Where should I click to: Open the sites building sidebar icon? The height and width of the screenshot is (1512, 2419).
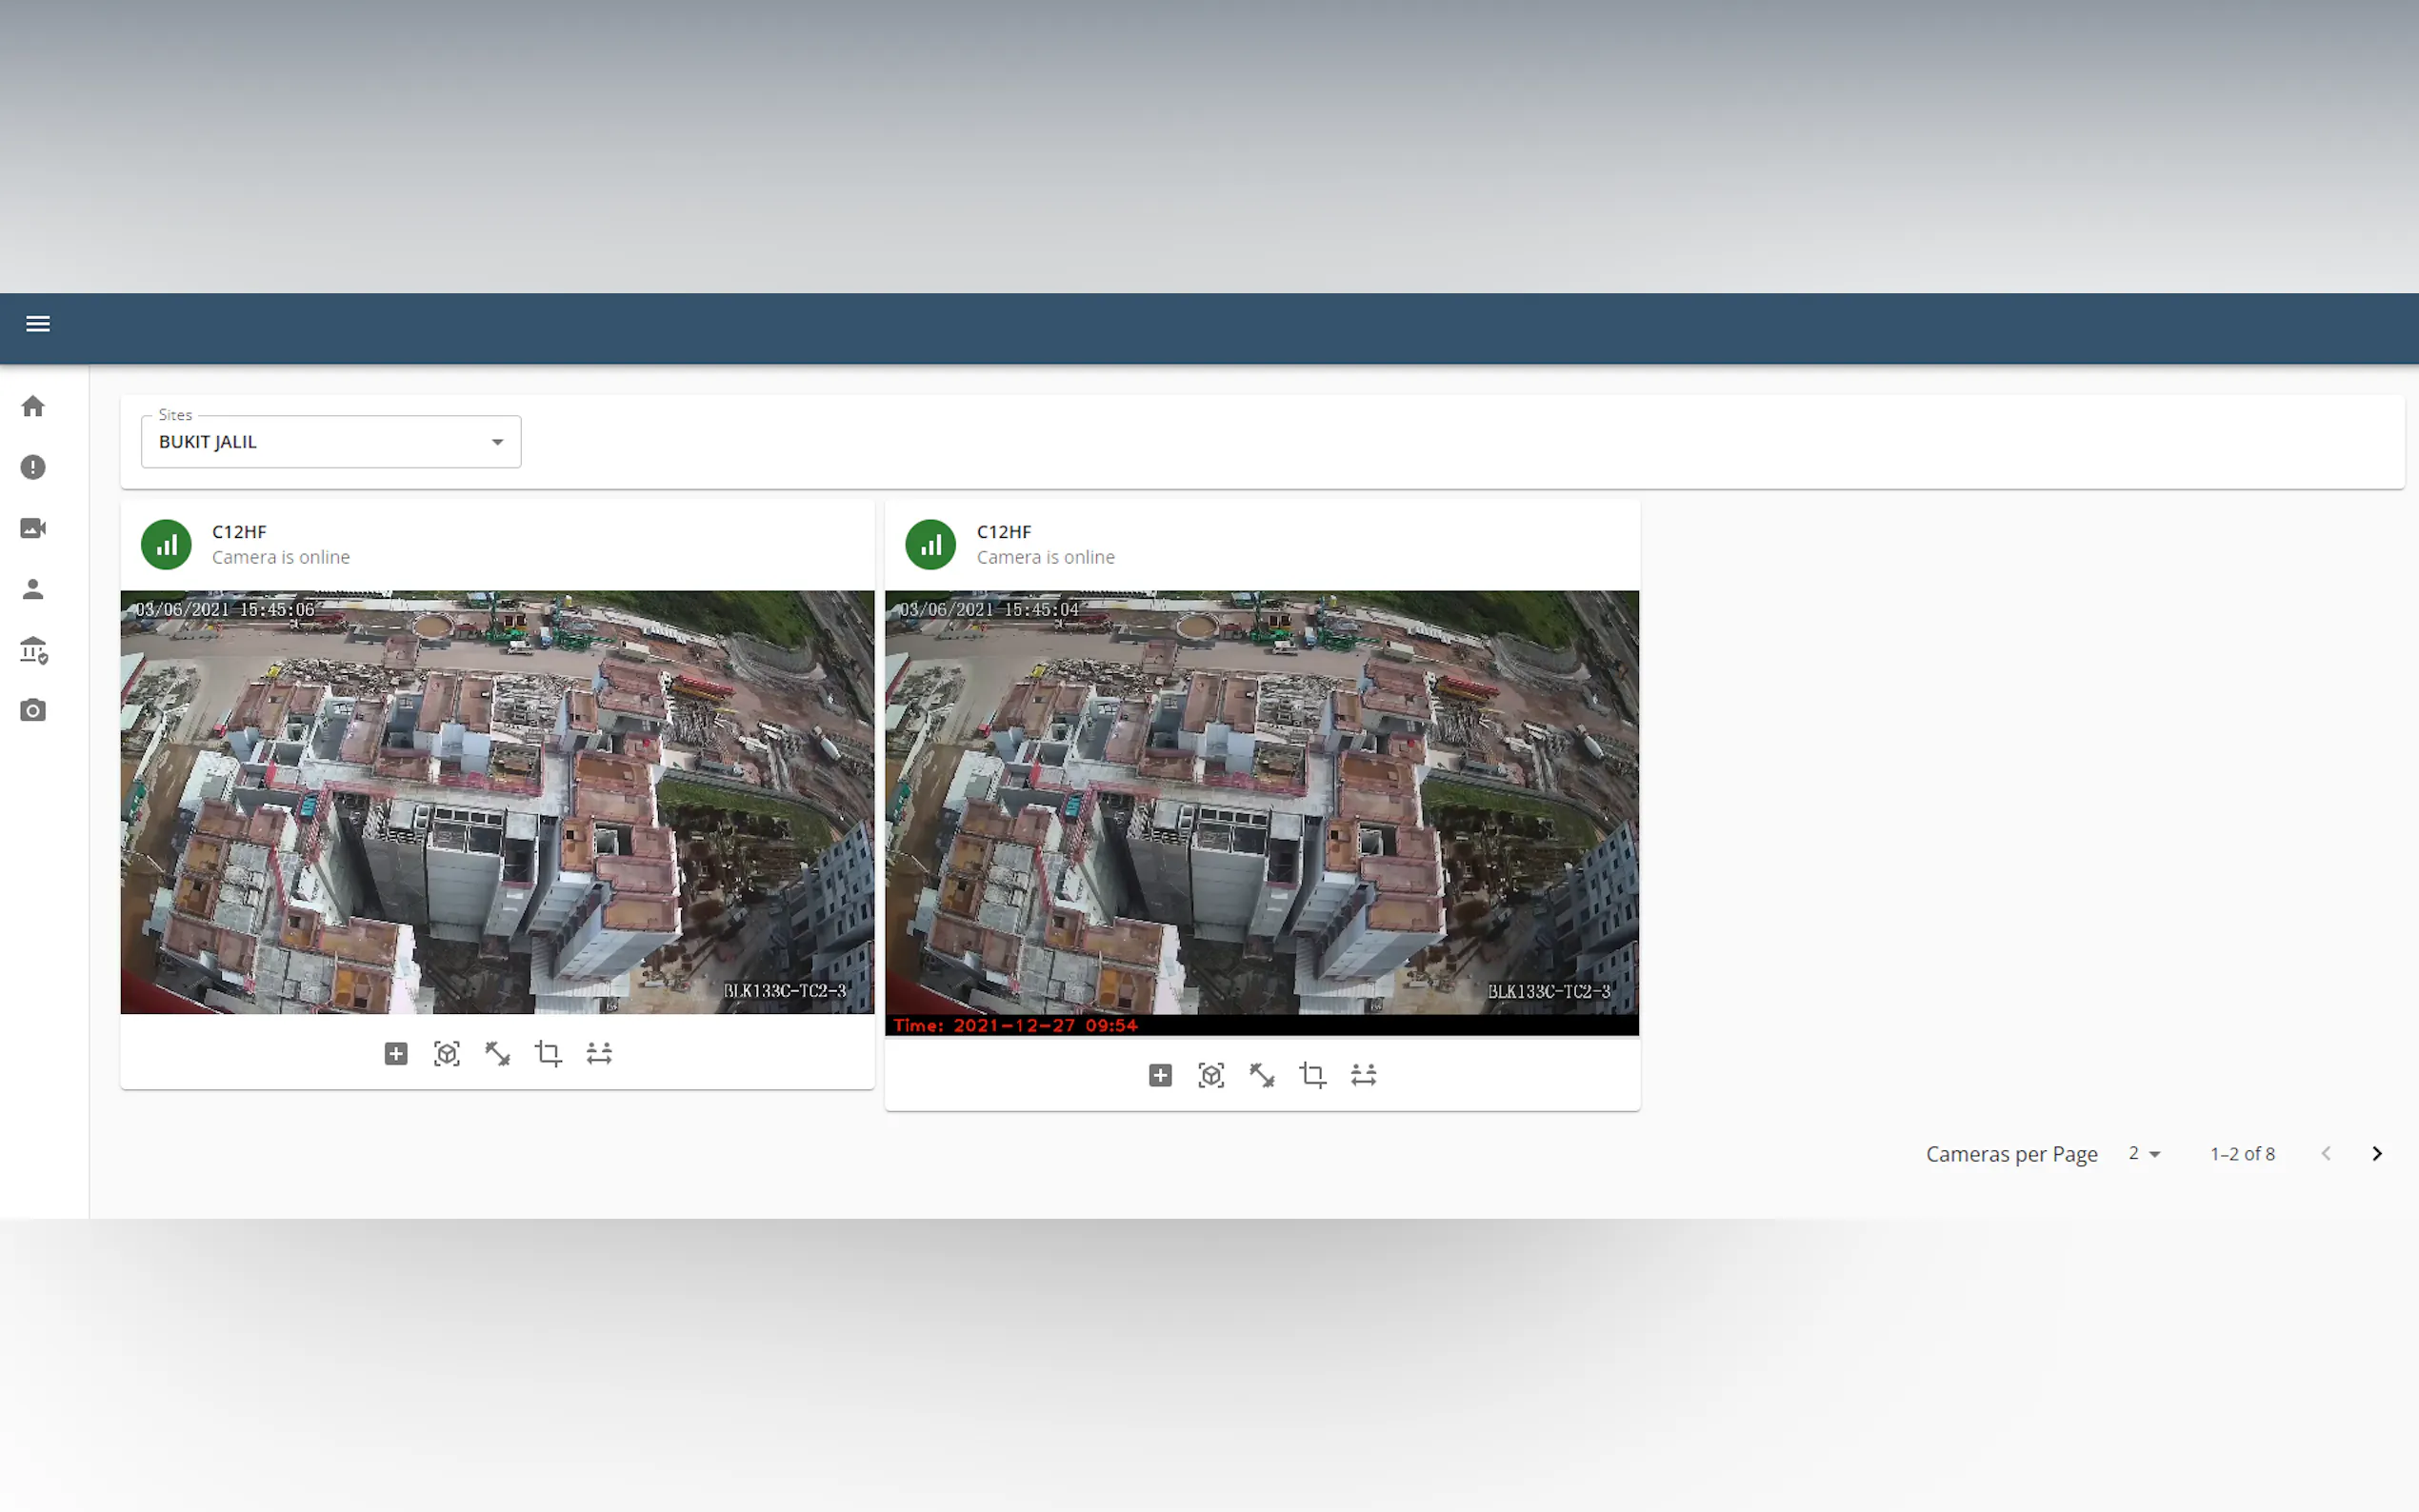click(x=33, y=651)
